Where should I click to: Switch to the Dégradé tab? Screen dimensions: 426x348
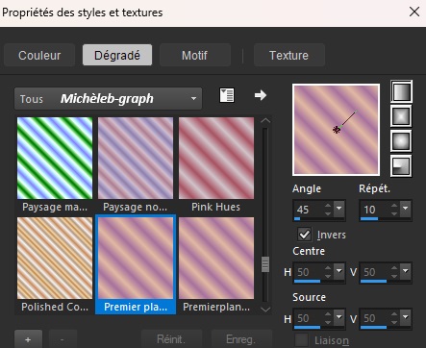click(x=117, y=55)
